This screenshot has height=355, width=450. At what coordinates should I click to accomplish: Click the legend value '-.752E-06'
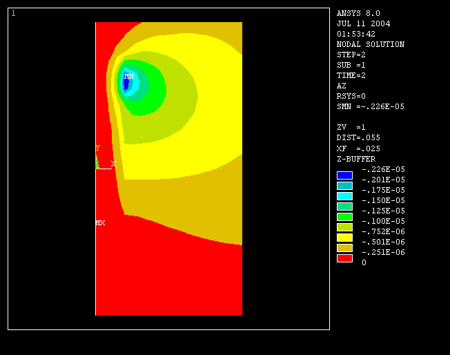[384, 231]
